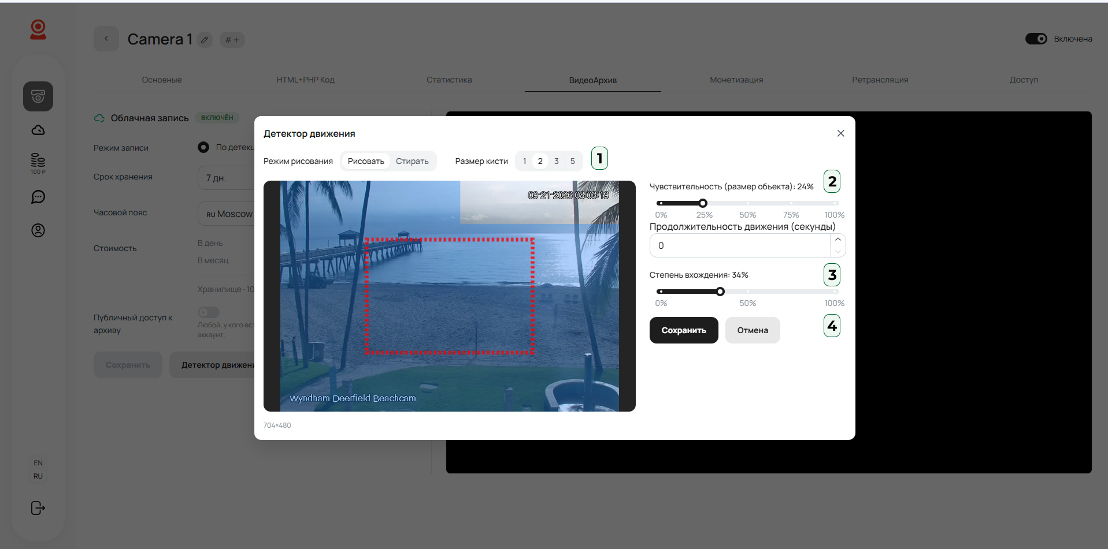Switch to the Статистика tab
This screenshot has height=549, width=1108.
pyautogui.click(x=449, y=80)
